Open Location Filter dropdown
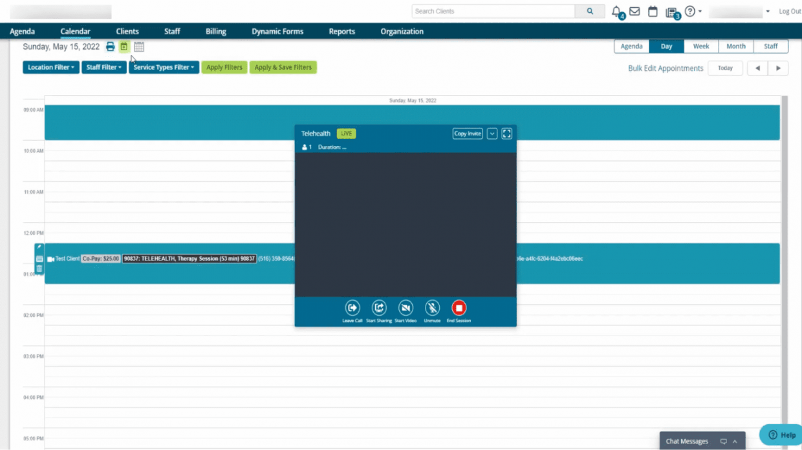This screenshot has height=450, width=802. [x=51, y=67]
